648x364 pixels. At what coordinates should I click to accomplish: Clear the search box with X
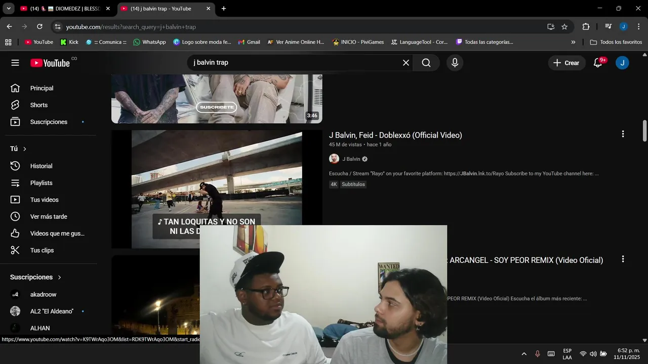coord(406,63)
